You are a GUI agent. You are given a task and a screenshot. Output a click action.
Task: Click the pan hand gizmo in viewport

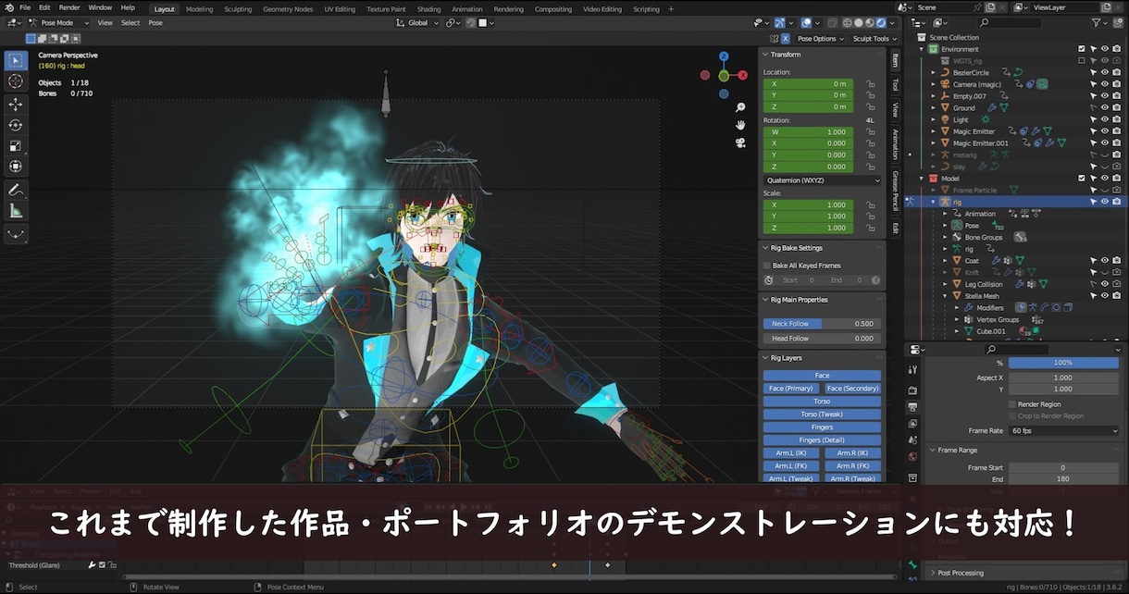coord(740,125)
